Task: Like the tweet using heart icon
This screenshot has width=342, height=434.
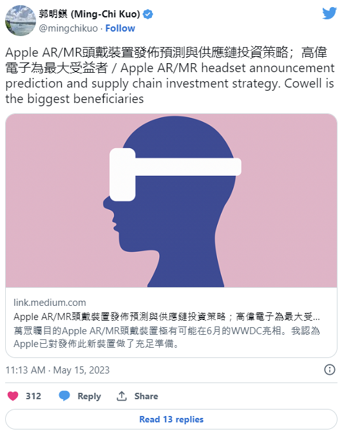Action: pos(13,396)
